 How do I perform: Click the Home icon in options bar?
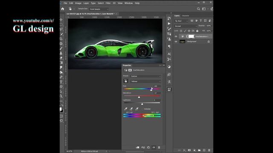[63, 9]
